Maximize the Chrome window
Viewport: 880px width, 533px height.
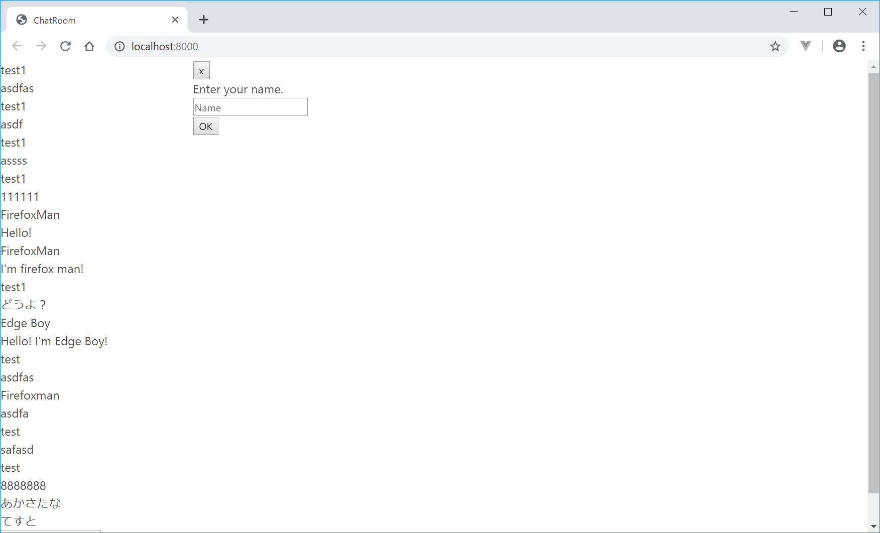(828, 12)
